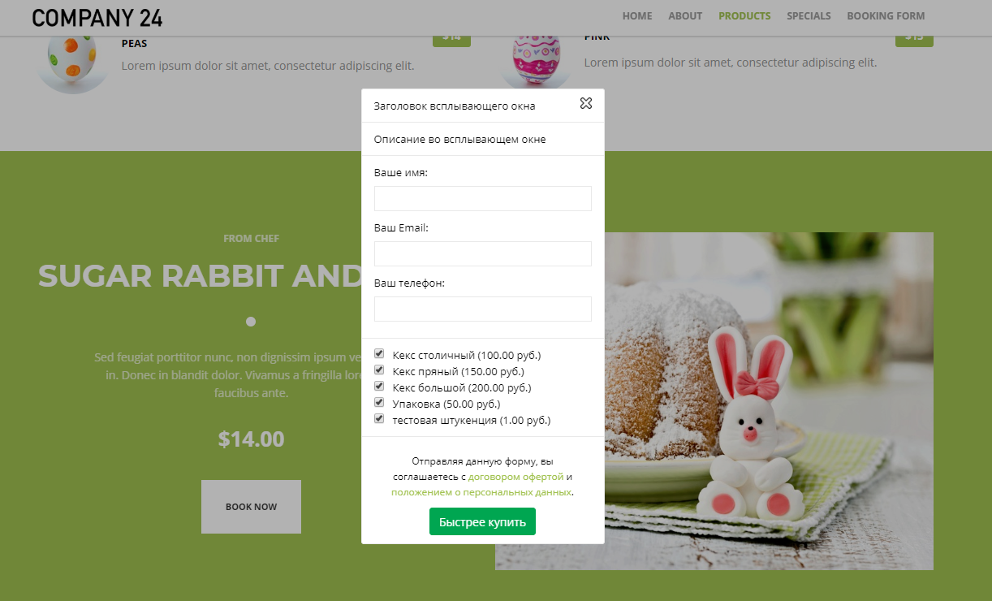Screen dimensions: 992x601
Task: Click the rabbit cake photo
Action: tap(768, 401)
